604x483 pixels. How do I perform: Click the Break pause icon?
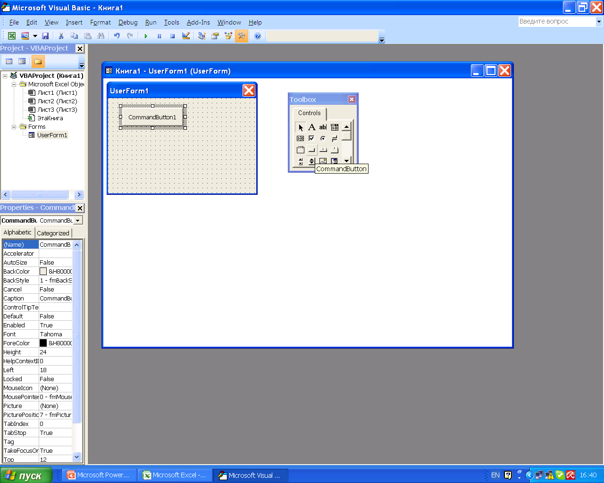click(x=159, y=36)
